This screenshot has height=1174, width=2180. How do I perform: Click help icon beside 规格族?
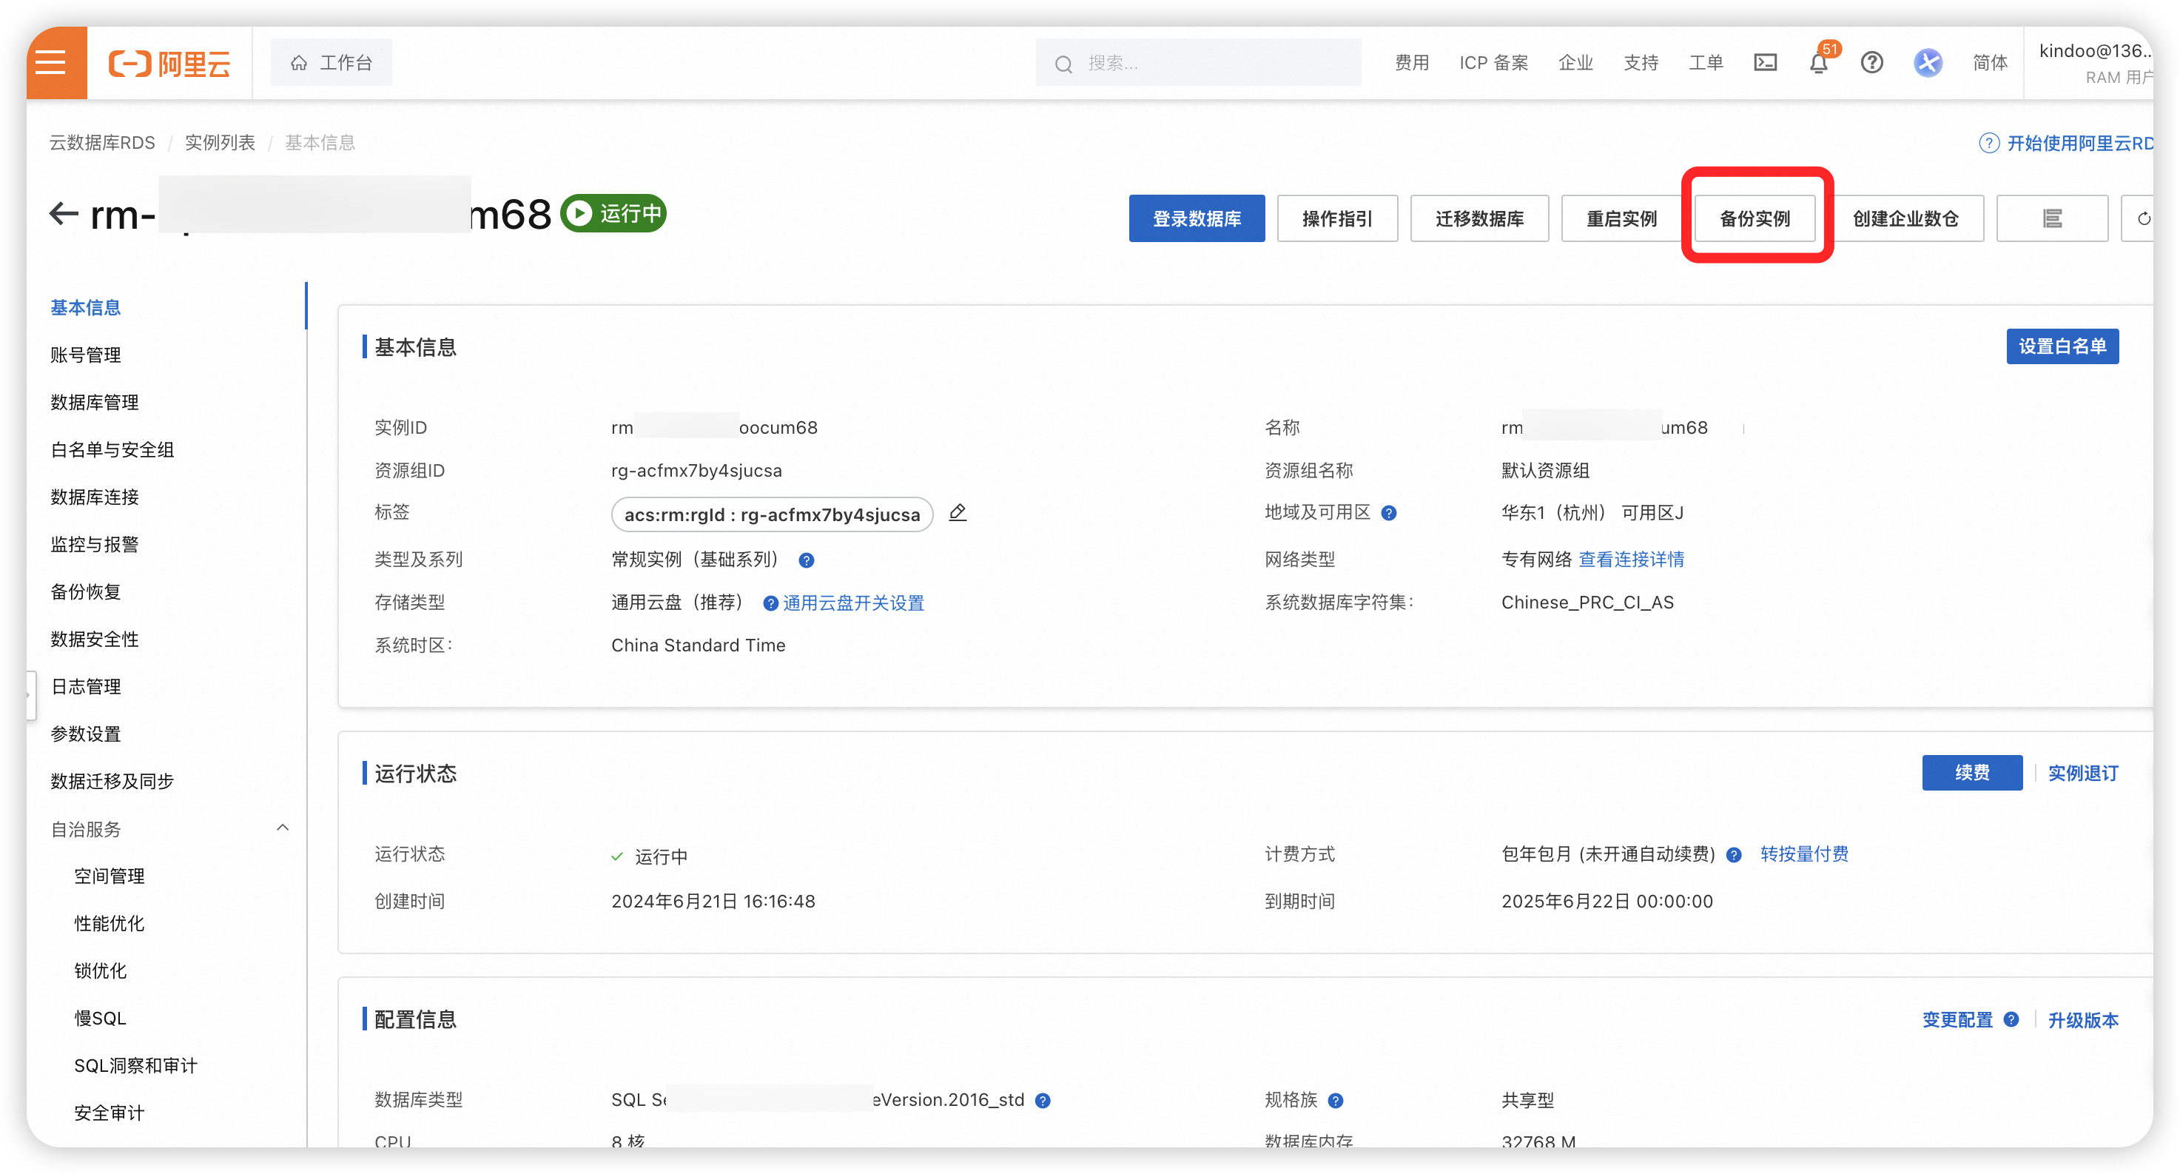coord(1336,1101)
